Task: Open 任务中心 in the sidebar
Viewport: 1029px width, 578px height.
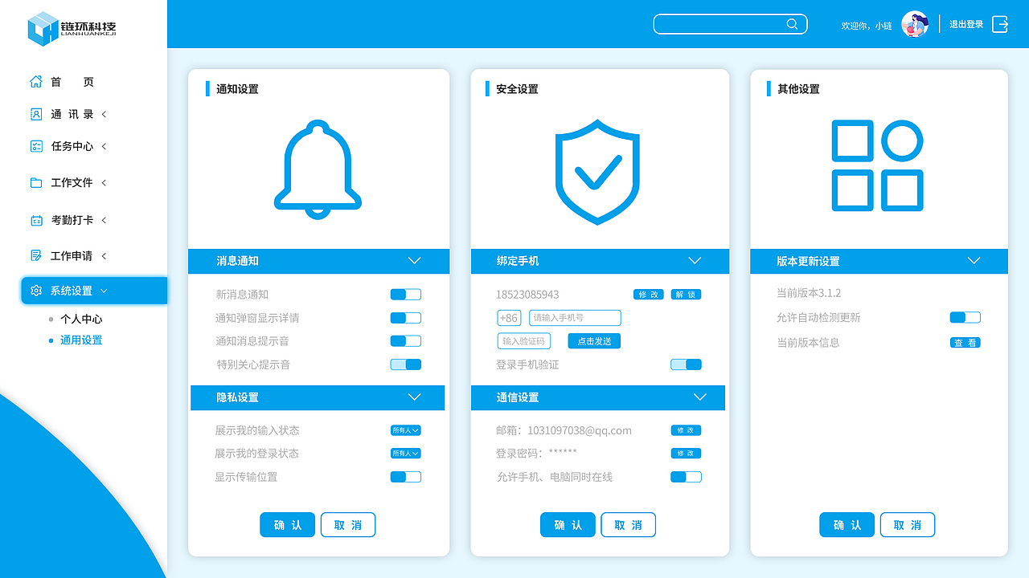Action: pyautogui.click(x=72, y=146)
